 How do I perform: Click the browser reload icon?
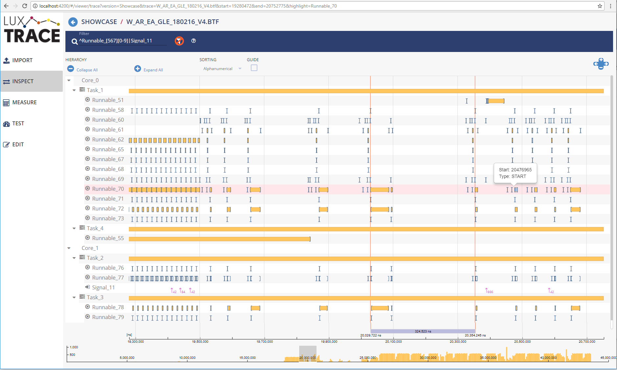[x=25, y=6]
